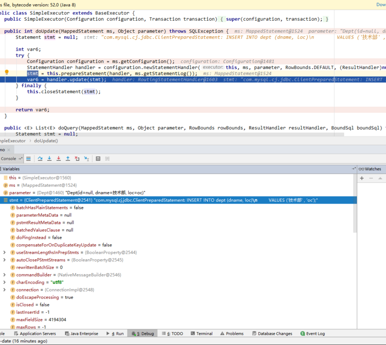The image size is (386, 345).
Task: Close the debug session tab
Action: [x=9, y=150]
